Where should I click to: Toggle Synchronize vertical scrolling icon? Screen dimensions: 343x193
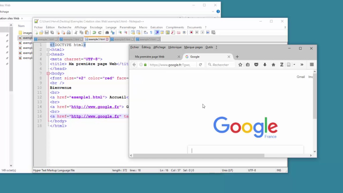(x=133, y=32)
